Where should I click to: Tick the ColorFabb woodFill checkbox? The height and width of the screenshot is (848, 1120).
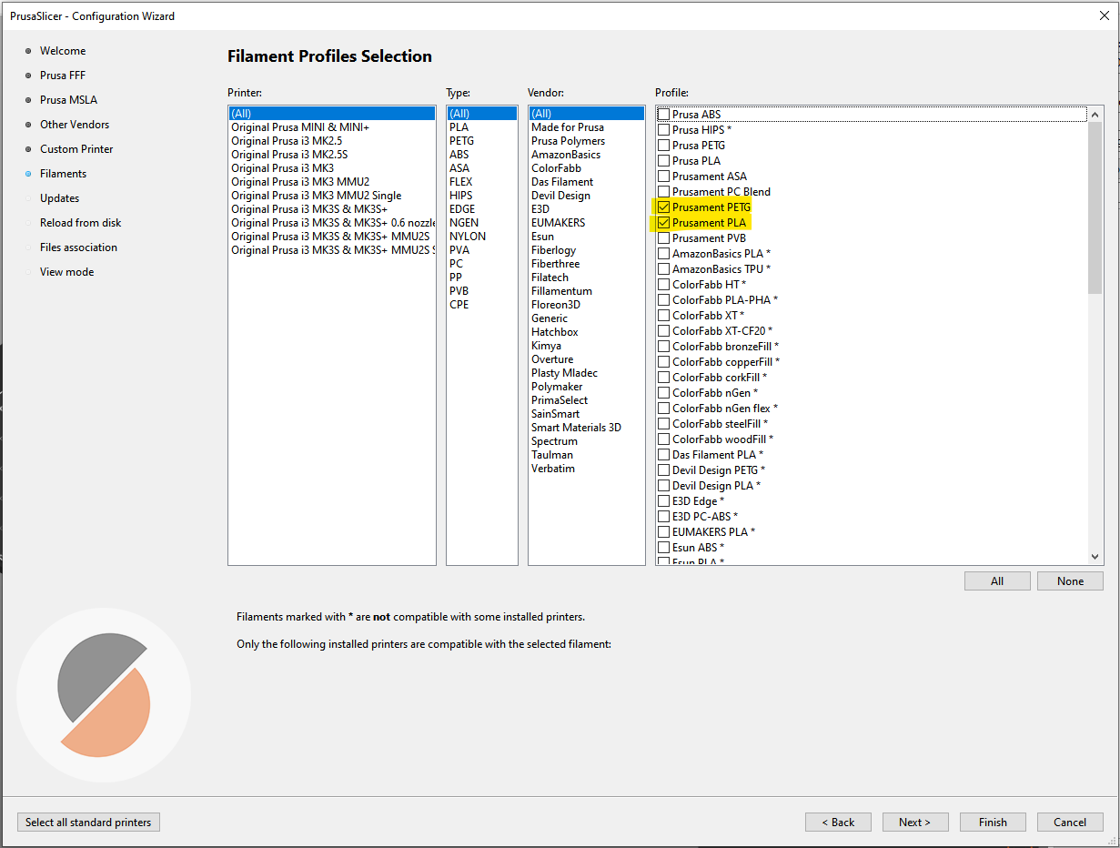(x=664, y=439)
